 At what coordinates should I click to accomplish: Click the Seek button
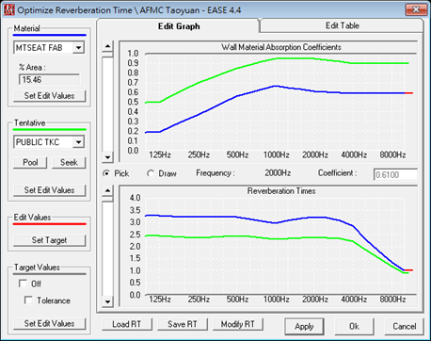69,162
